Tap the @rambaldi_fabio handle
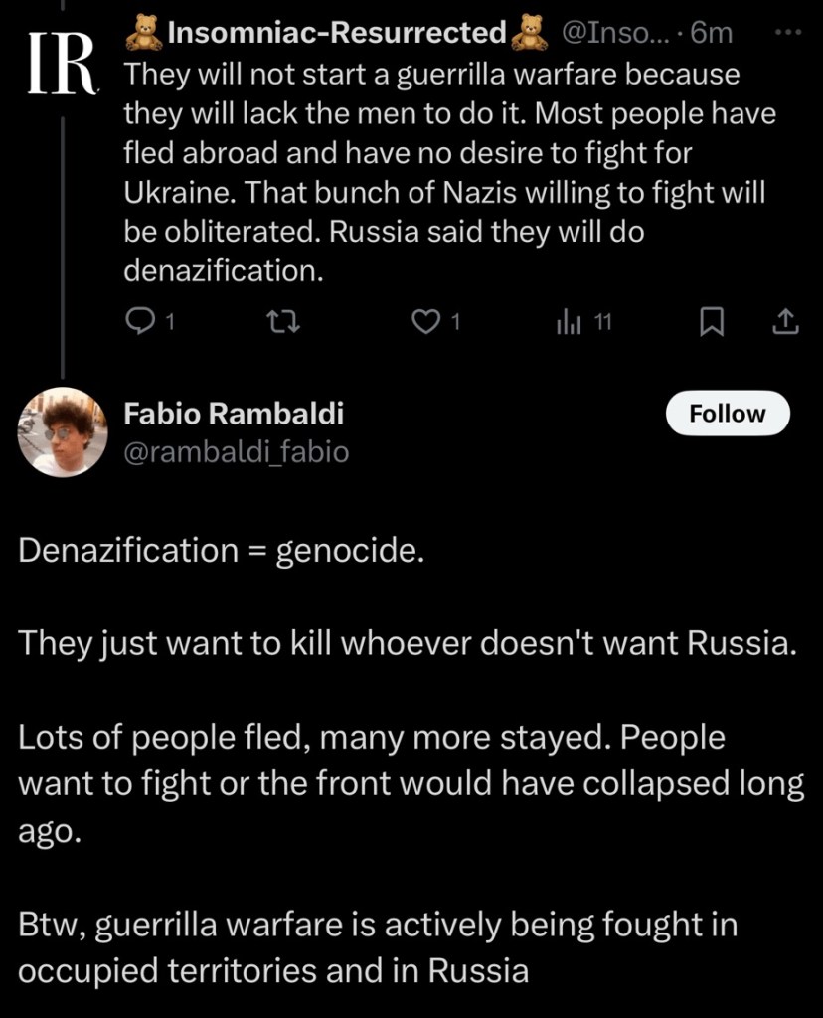 (x=236, y=453)
